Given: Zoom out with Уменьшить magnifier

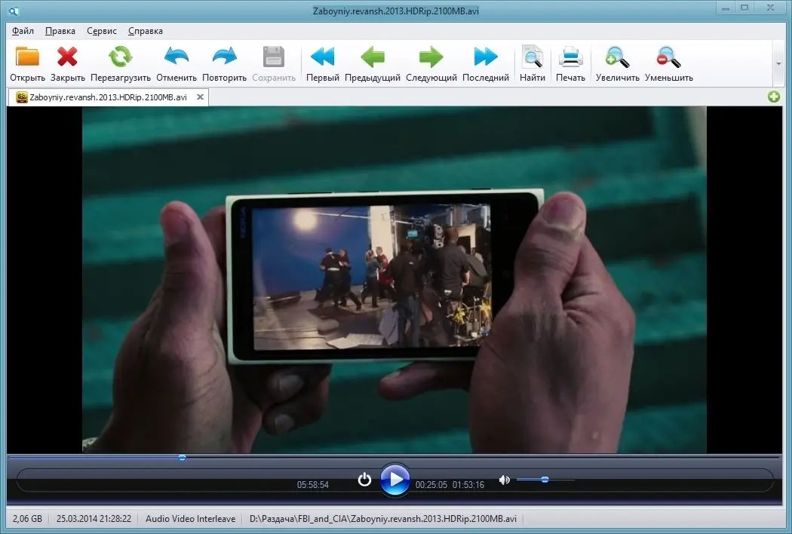Looking at the screenshot, I should (x=669, y=57).
